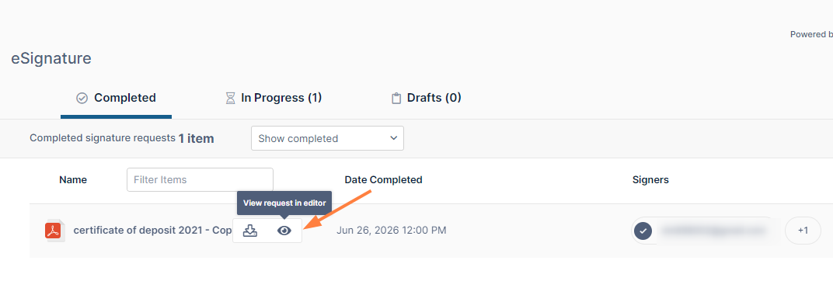Click the red PDF file icon
This screenshot has height=288, width=833.
coord(54,231)
